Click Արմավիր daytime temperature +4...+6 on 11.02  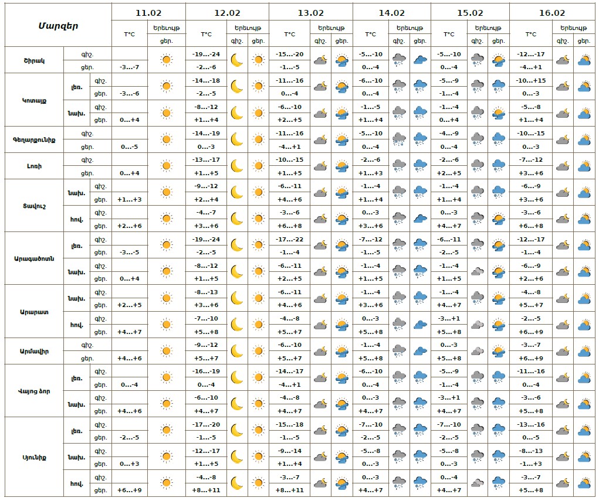pos(130,358)
